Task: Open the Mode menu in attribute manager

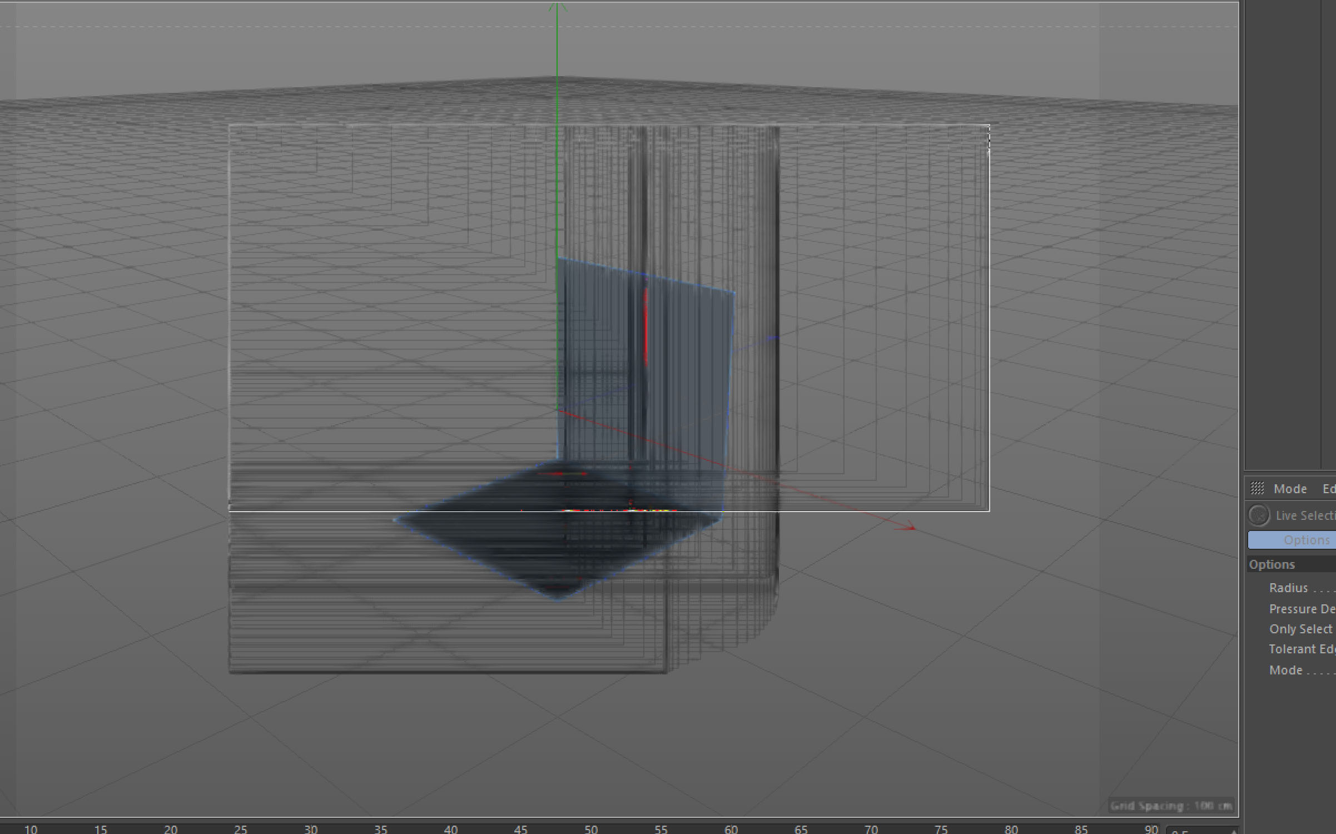Action: (x=1290, y=489)
